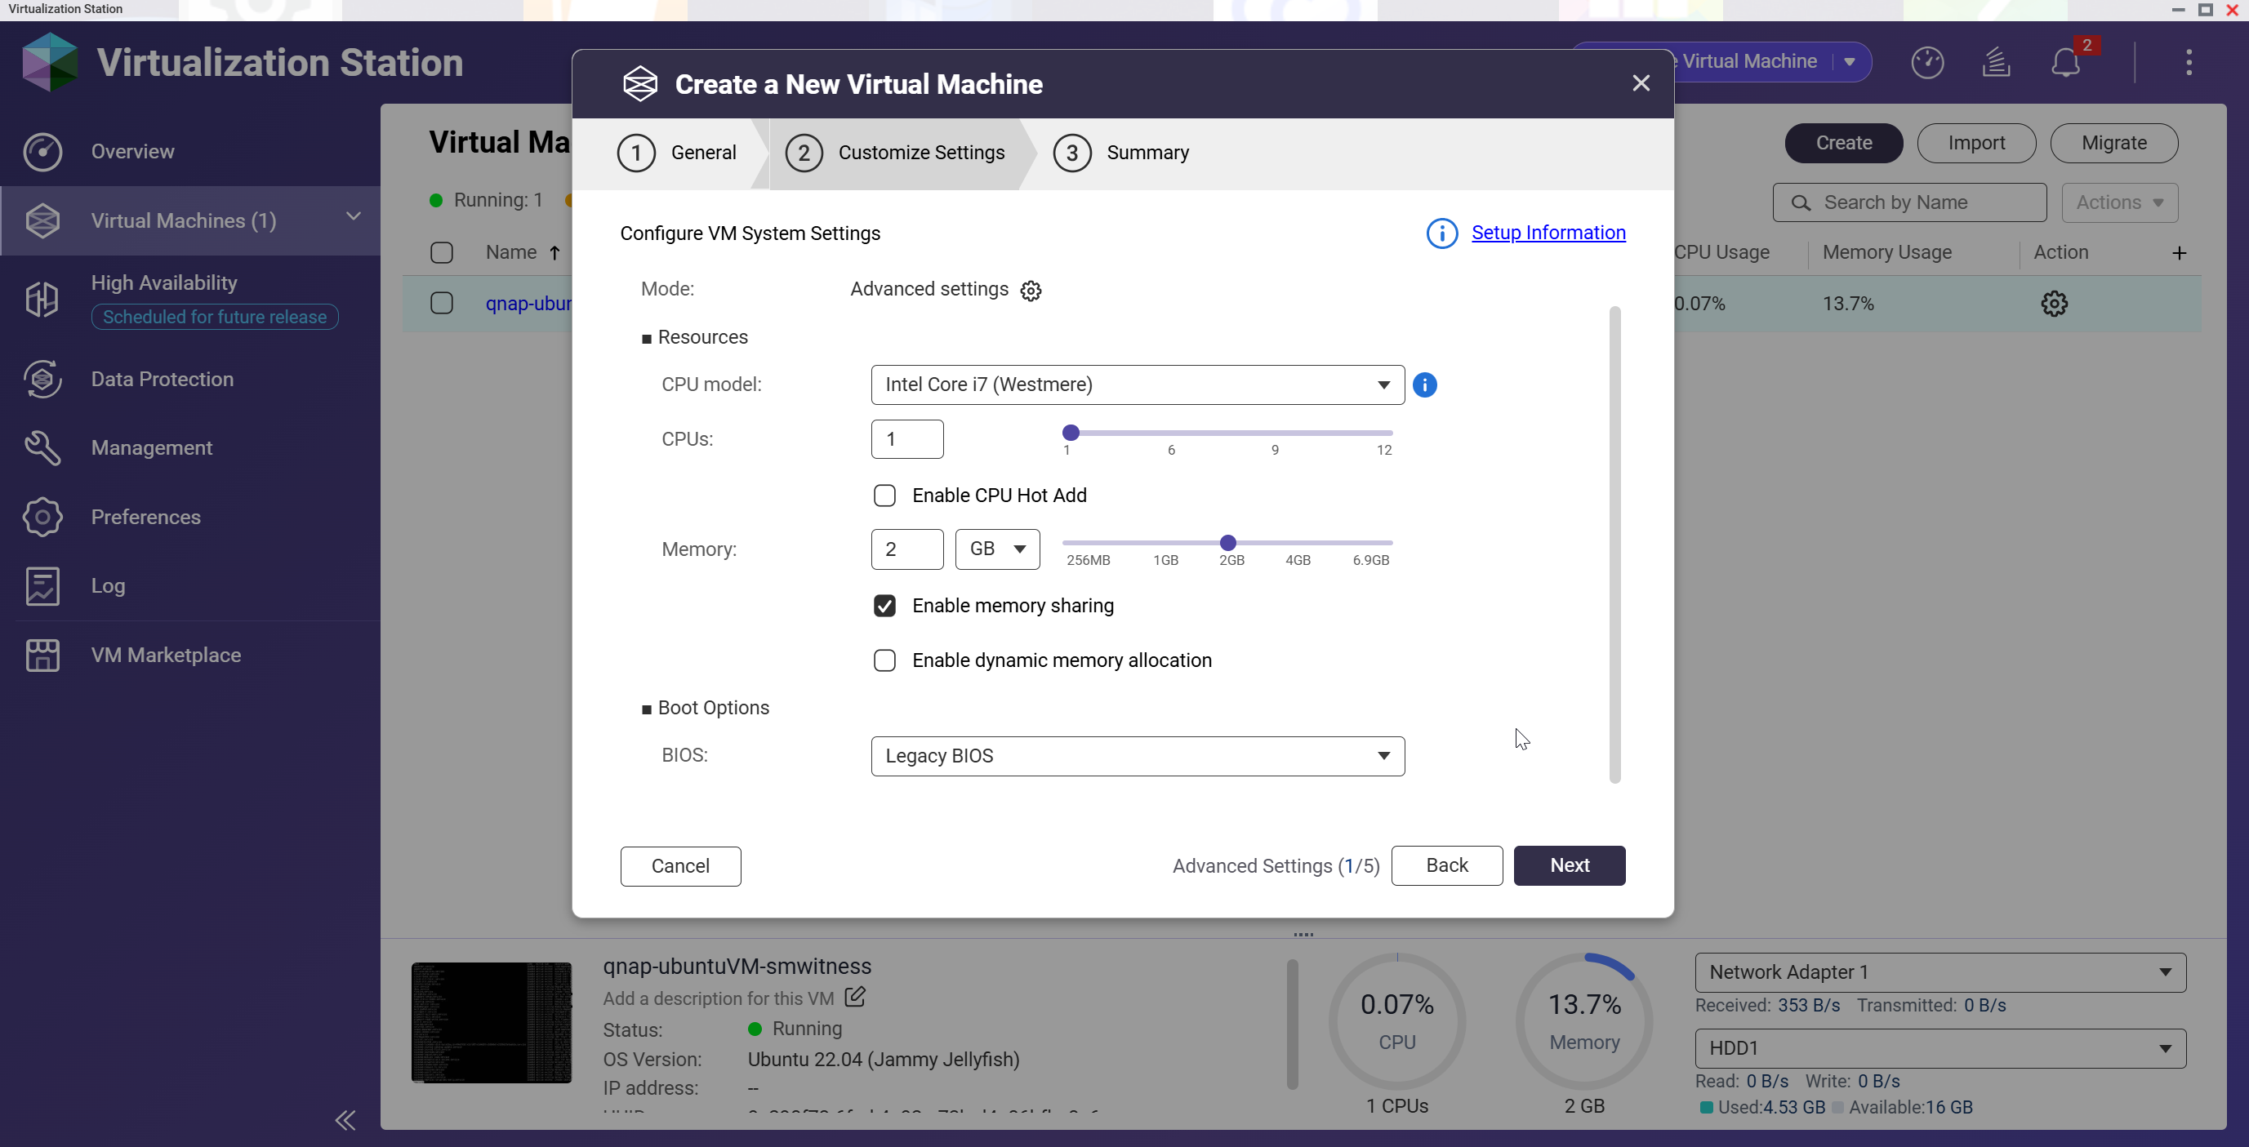2249x1147 pixels.
Task: Sort by Name column arrow
Action: (x=554, y=253)
